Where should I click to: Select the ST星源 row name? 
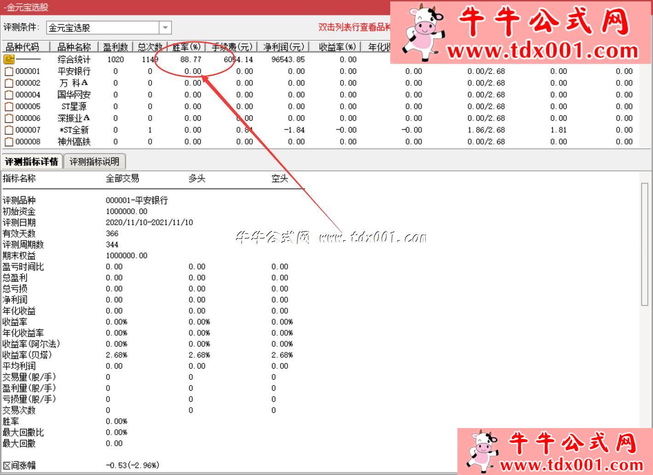[74, 106]
